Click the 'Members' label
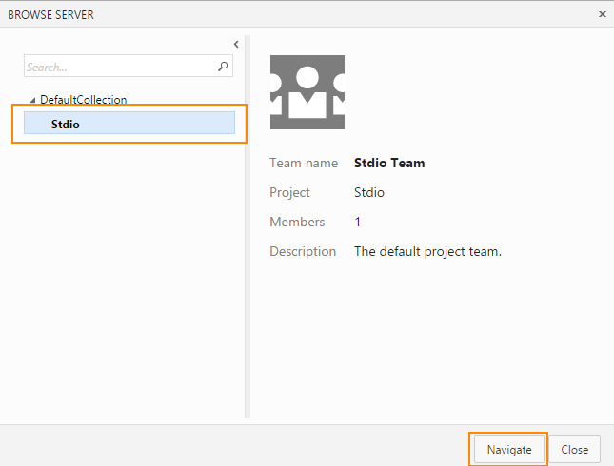The width and height of the screenshot is (614, 466). pos(297,222)
